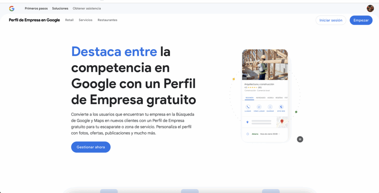Click the Empezar button
Viewport: 379px width, 193px height.
click(361, 20)
